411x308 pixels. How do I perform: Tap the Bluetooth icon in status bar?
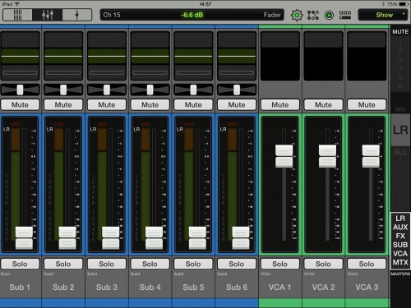(x=384, y=4)
